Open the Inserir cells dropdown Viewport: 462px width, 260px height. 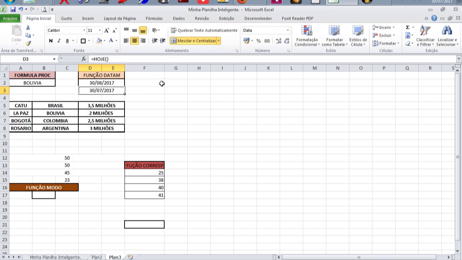click(383, 27)
